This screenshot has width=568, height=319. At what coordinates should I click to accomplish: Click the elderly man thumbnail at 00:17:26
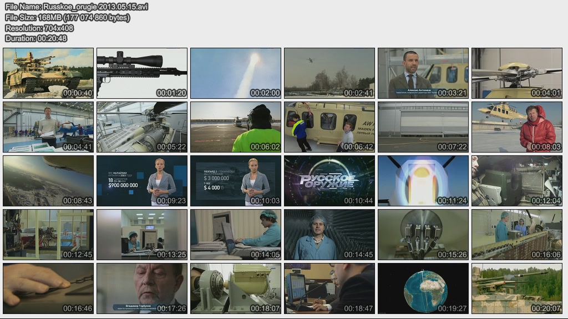pos(142,288)
